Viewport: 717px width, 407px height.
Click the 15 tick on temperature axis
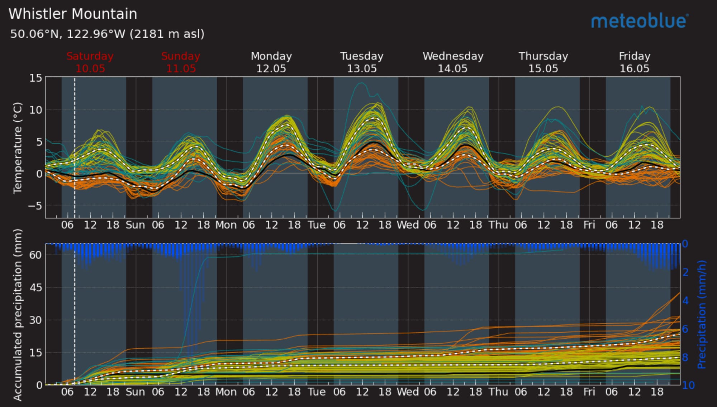tap(35, 78)
